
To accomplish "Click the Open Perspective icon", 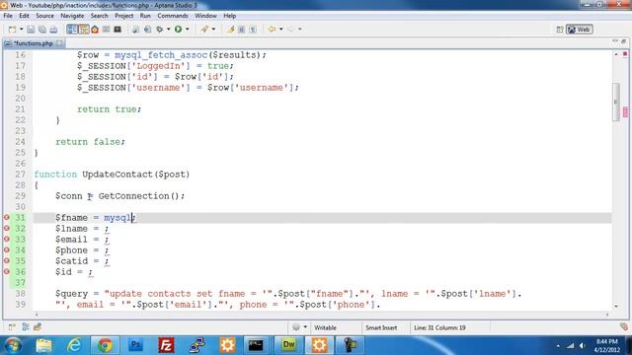I will click(x=560, y=30).
